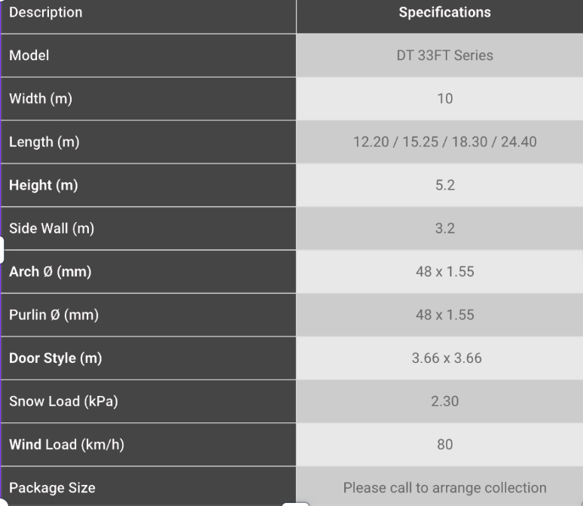This screenshot has width=583, height=506.
Task: Click the Description column header
Action: (x=46, y=13)
